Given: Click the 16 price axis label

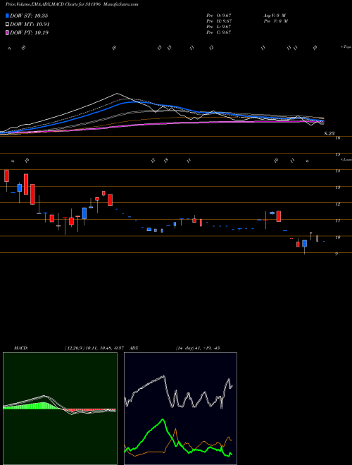Looking at the screenshot, I should [x=337, y=138].
